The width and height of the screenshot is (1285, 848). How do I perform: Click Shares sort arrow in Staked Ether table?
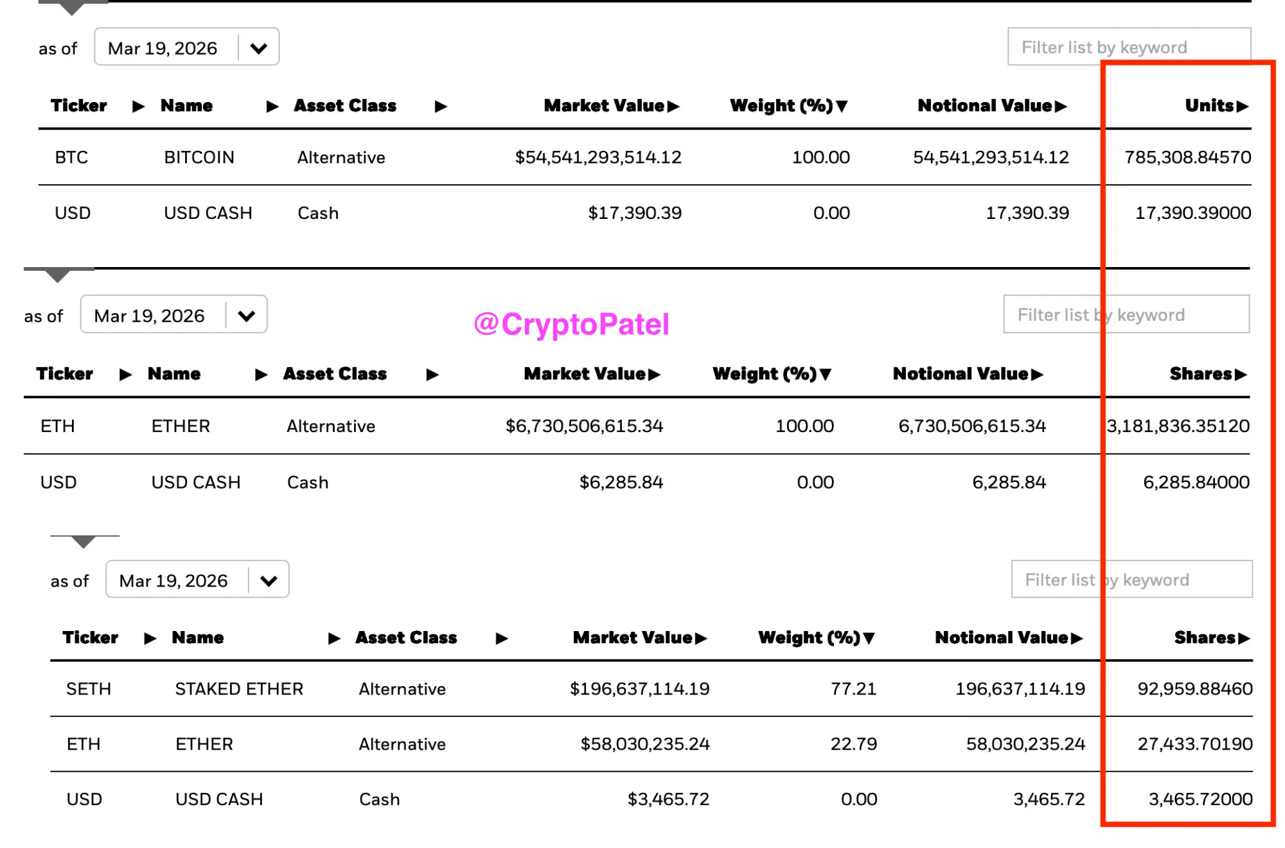coord(1244,638)
